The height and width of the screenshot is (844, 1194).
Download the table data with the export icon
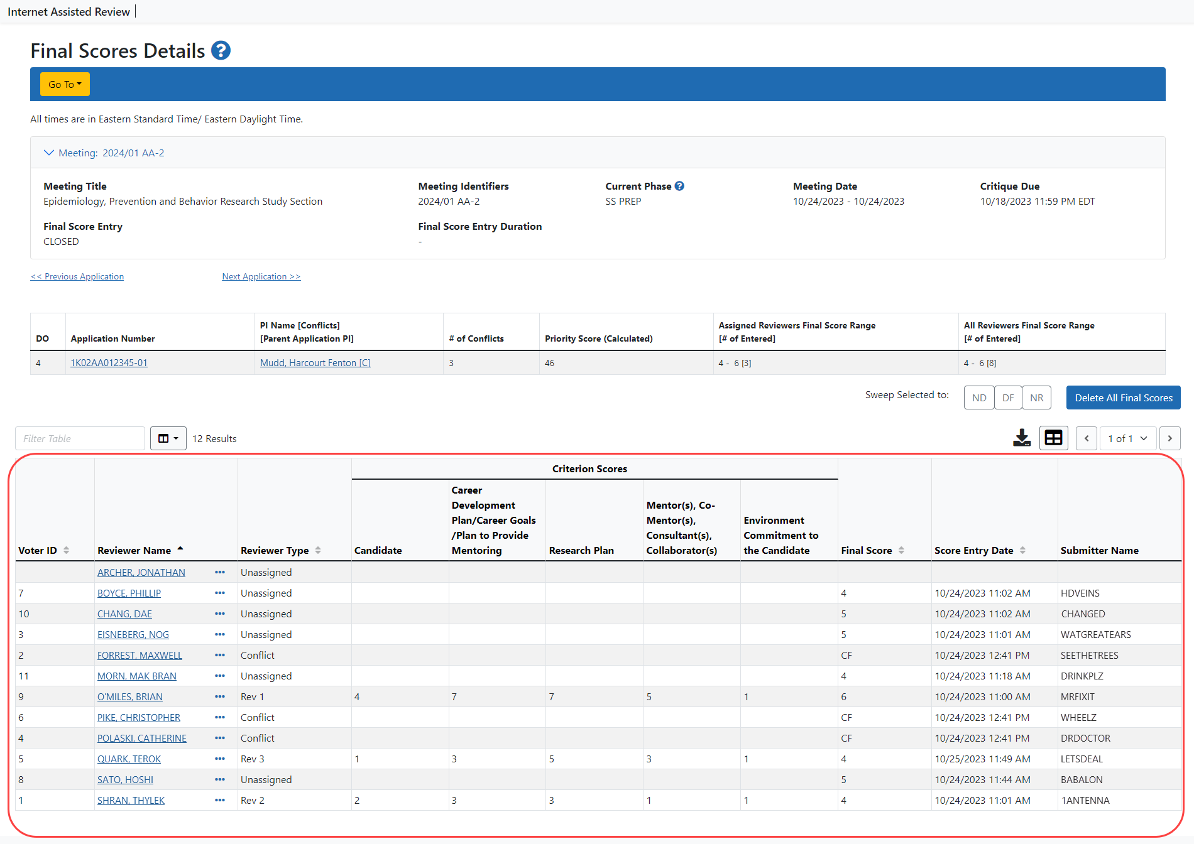point(1022,438)
